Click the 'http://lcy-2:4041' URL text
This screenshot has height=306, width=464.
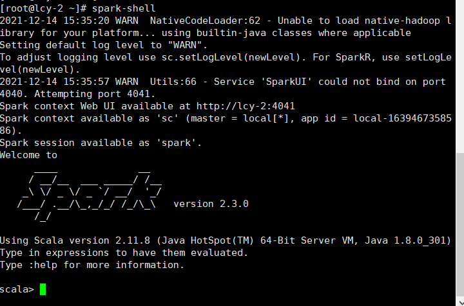click(x=246, y=106)
